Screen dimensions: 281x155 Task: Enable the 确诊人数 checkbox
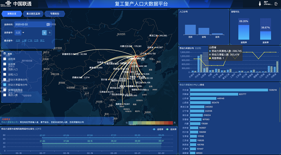click(x=5, y=95)
